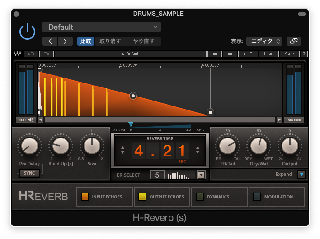
Task: Open the Save menu
Action: (289, 54)
